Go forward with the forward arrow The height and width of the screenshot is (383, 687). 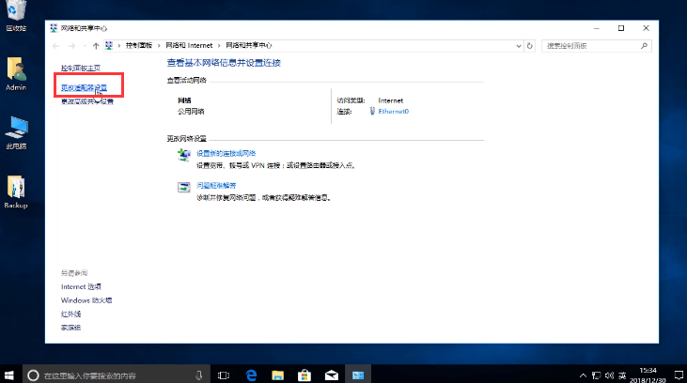[x=71, y=45]
